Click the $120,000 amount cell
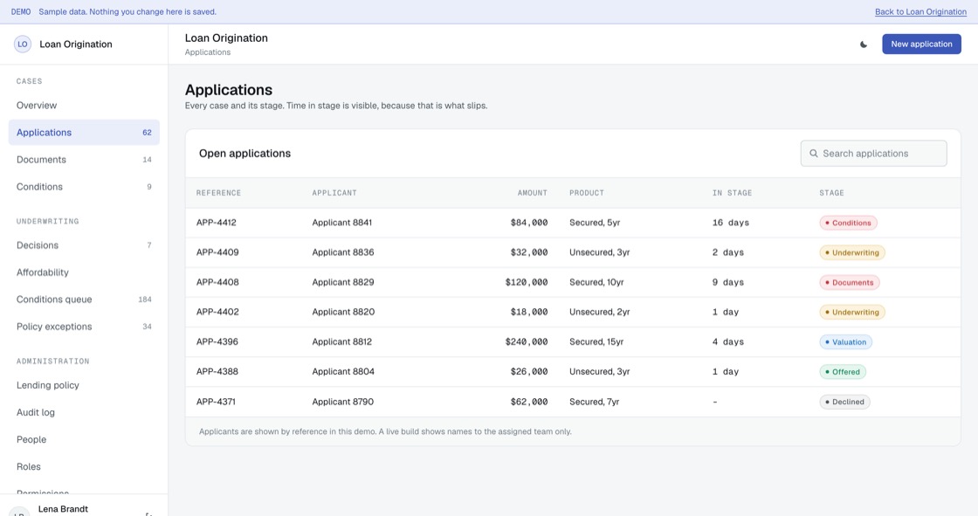978x516 pixels. coord(527,282)
